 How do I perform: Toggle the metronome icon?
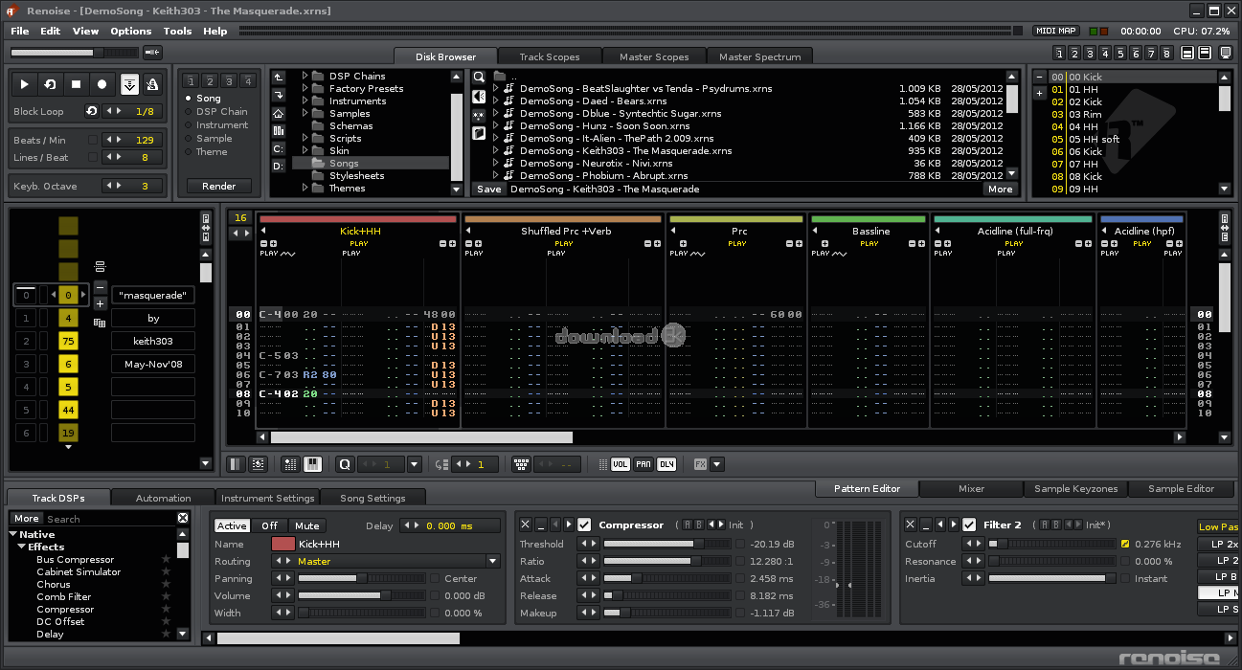152,84
